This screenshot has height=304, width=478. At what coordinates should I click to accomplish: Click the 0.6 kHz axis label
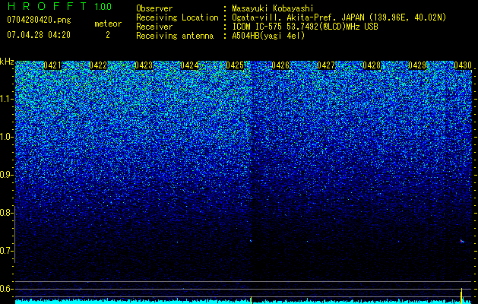[x=6, y=289]
